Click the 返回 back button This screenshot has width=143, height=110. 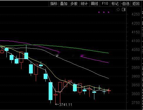pyautogui.click(x=136, y=4)
